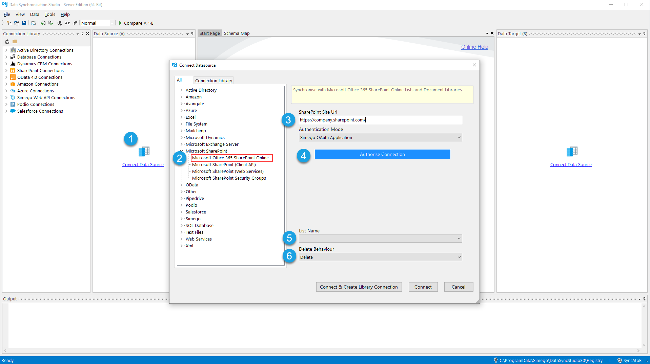Switch to the Start Page tab
The image size is (650, 364).
[209, 33]
